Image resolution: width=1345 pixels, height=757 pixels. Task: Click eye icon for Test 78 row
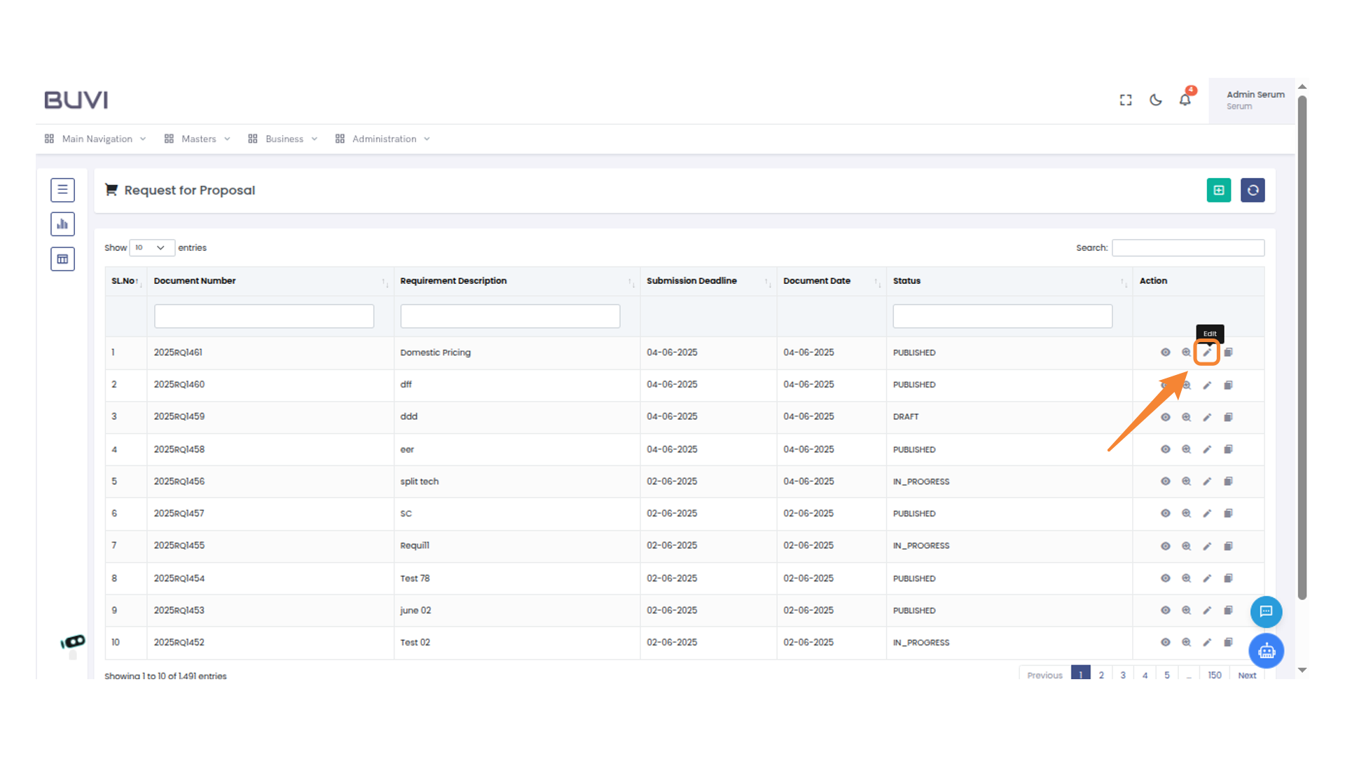point(1165,578)
